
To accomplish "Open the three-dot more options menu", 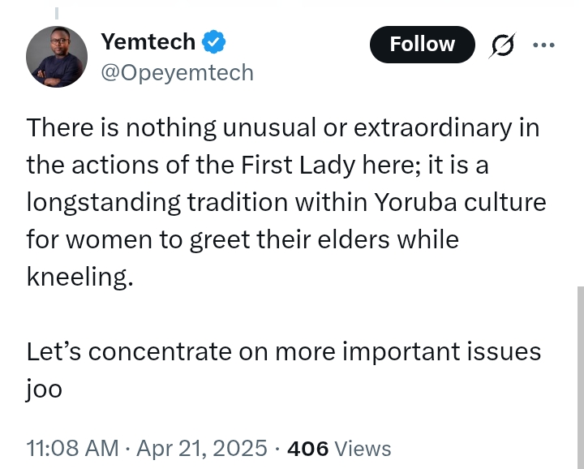I will [x=543, y=45].
